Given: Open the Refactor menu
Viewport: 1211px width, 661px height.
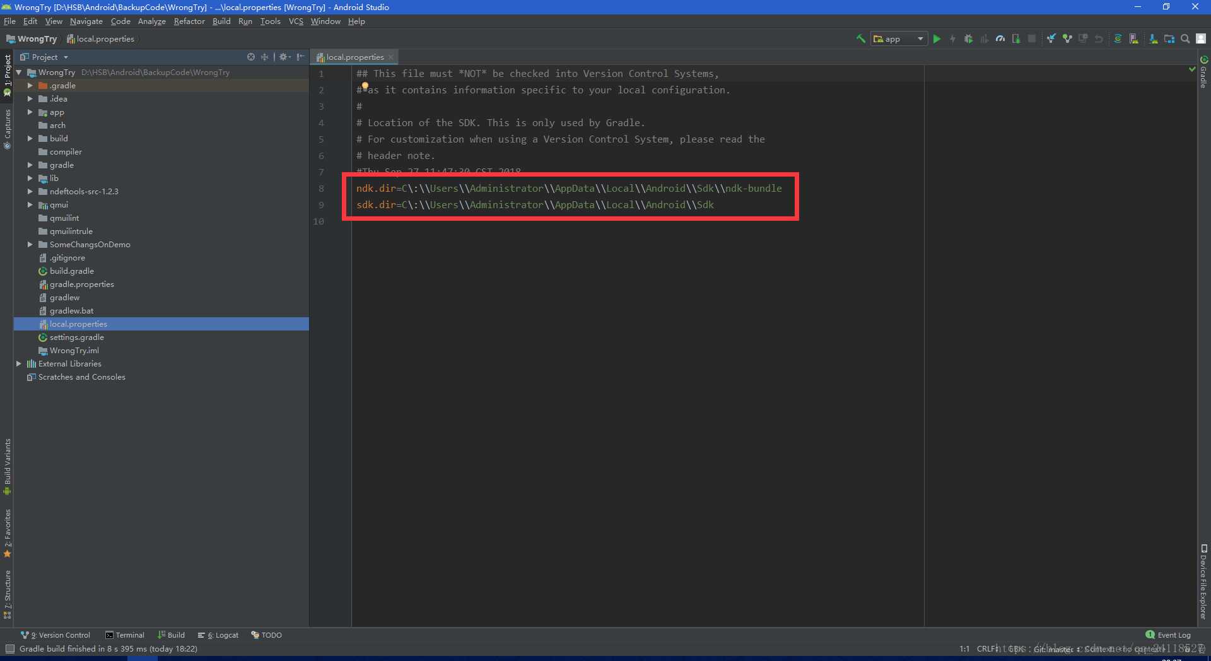Looking at the screenshot, I should point(189,21).
